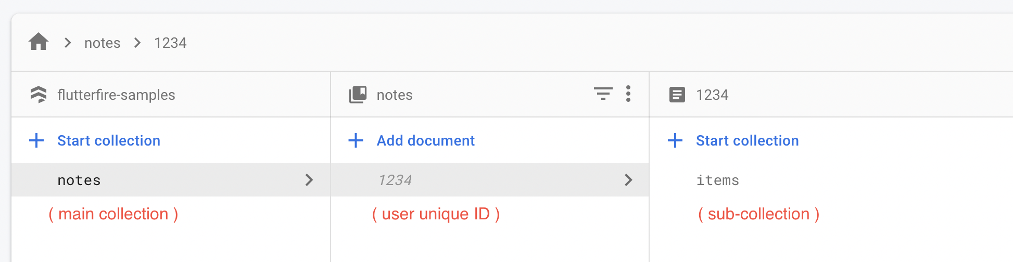This screenshot has width=1013, height=262.
Task: Select document 1234 in notes list
Action: pos(490,180)
